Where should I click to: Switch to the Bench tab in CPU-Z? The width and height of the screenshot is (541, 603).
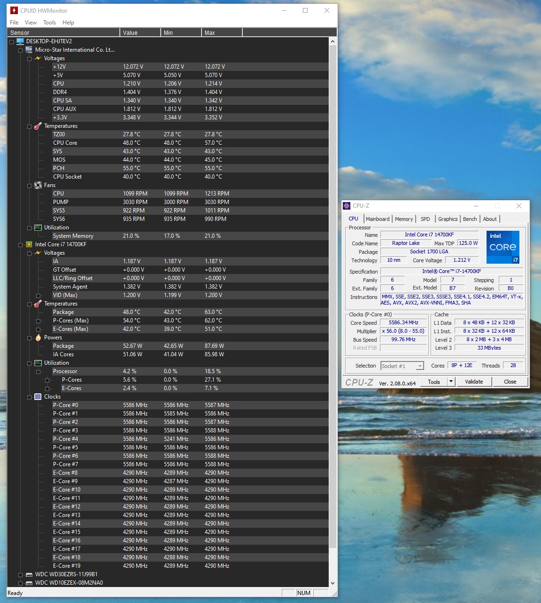pos(470,219)
